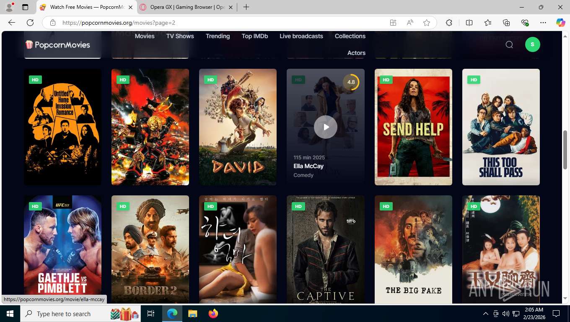Open File Explorer on the taskbar
The width and height of the screenshot is (570, 322).
[x=192, y=314]
